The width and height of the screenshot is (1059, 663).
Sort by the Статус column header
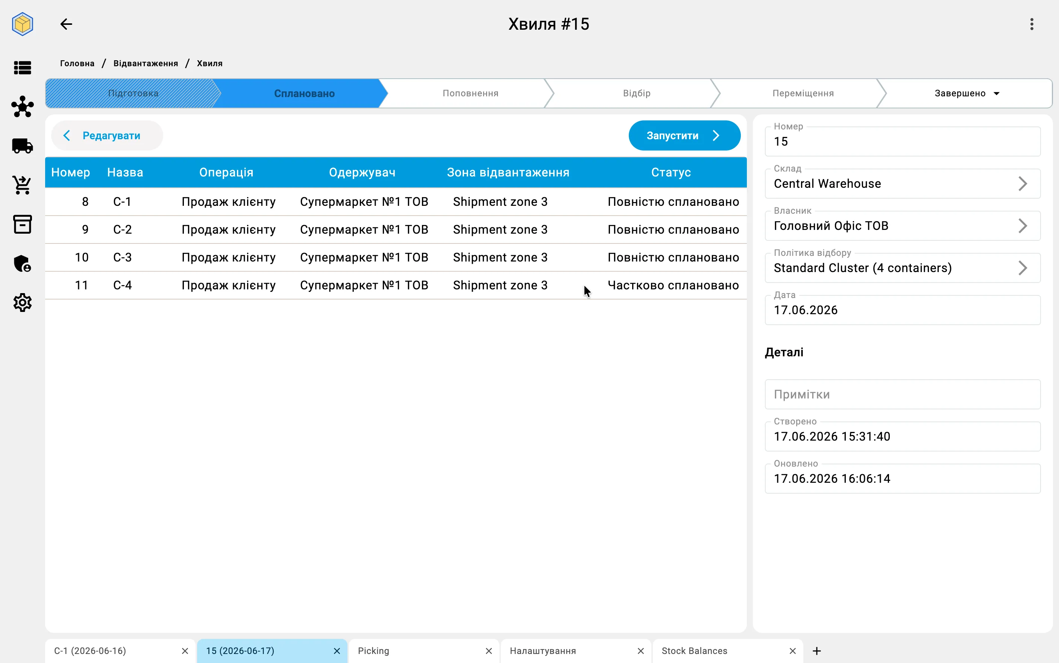(671, 172)
